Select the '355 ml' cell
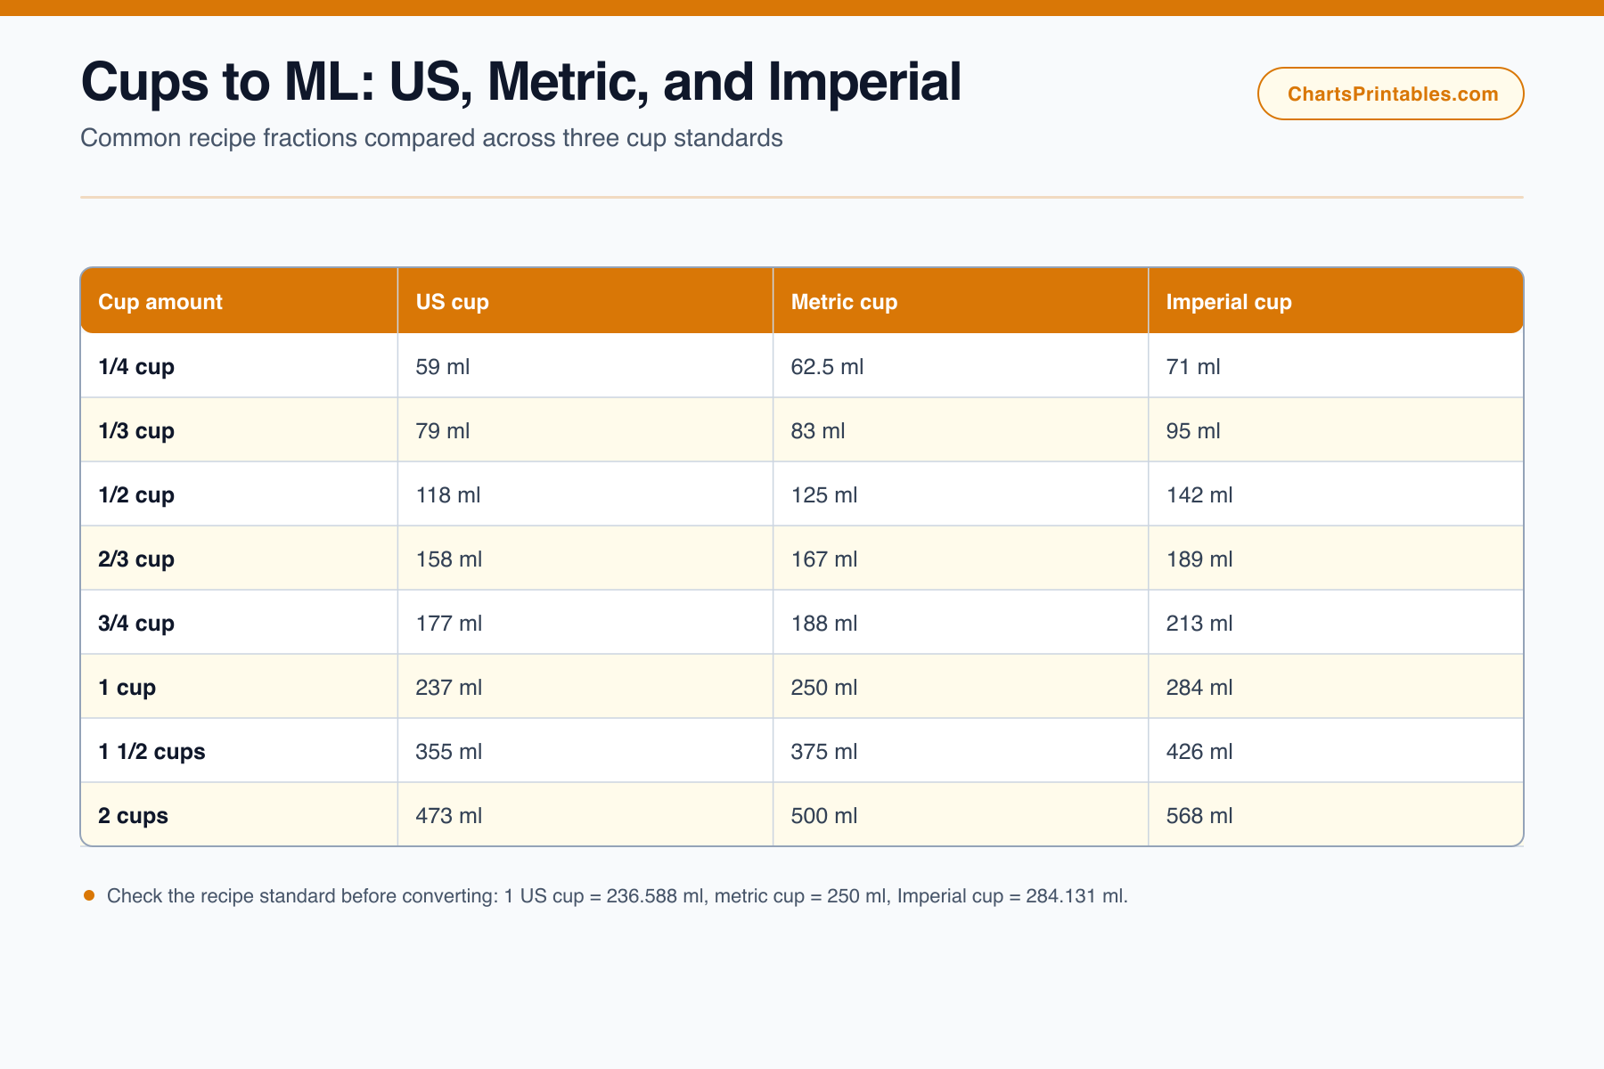Image resolution: width=1604 pixels, height=1069 pixels. click(x=585, y=750)
